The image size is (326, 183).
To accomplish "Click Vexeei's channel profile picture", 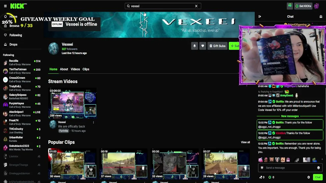I will 54,49.
